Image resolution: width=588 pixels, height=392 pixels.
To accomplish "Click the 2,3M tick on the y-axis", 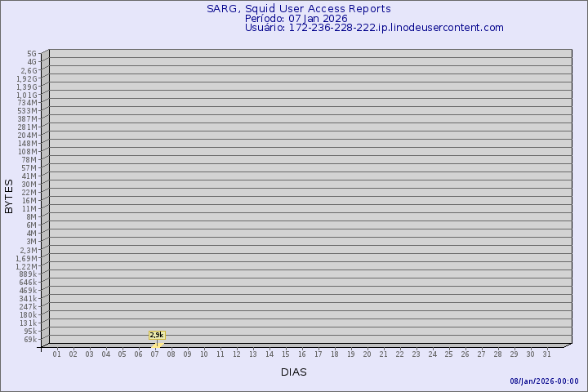I will (28, 250).
